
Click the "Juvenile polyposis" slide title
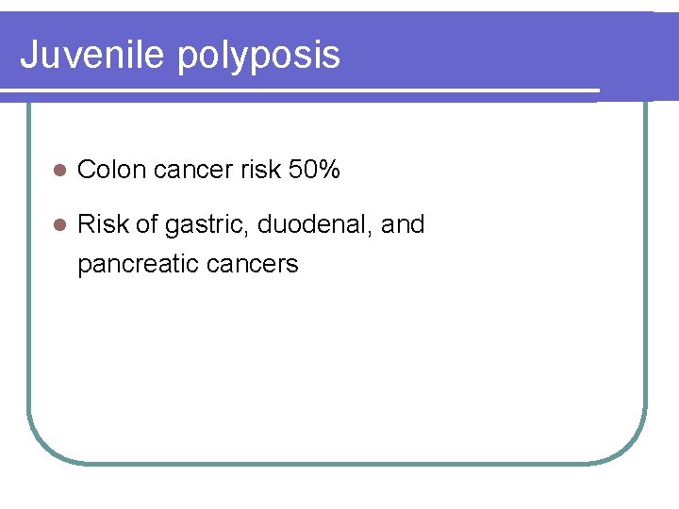(179, 55)
